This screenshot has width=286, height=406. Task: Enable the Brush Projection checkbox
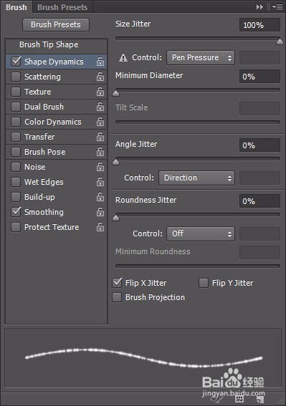coord(117,297)
